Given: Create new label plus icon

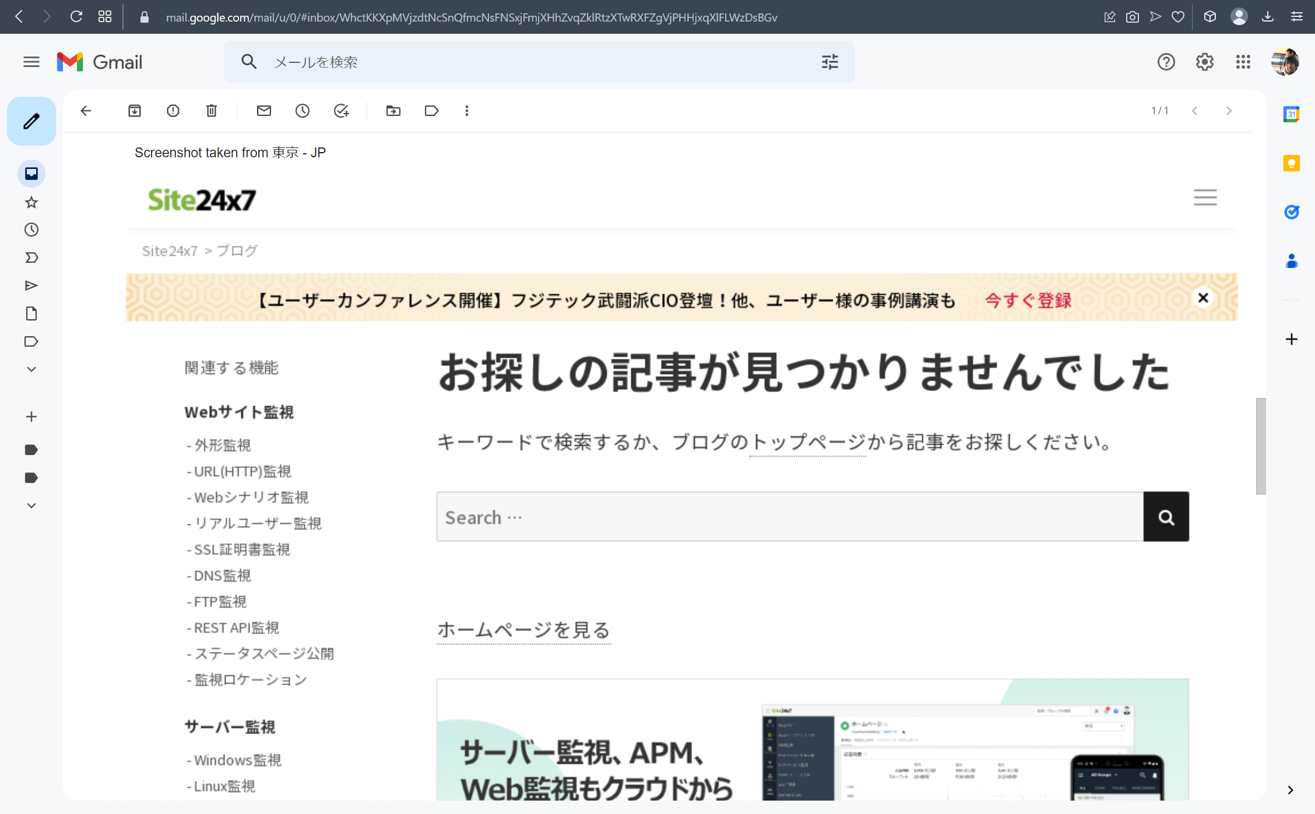Looking at the screenshot, I should [x=31, y=417].
